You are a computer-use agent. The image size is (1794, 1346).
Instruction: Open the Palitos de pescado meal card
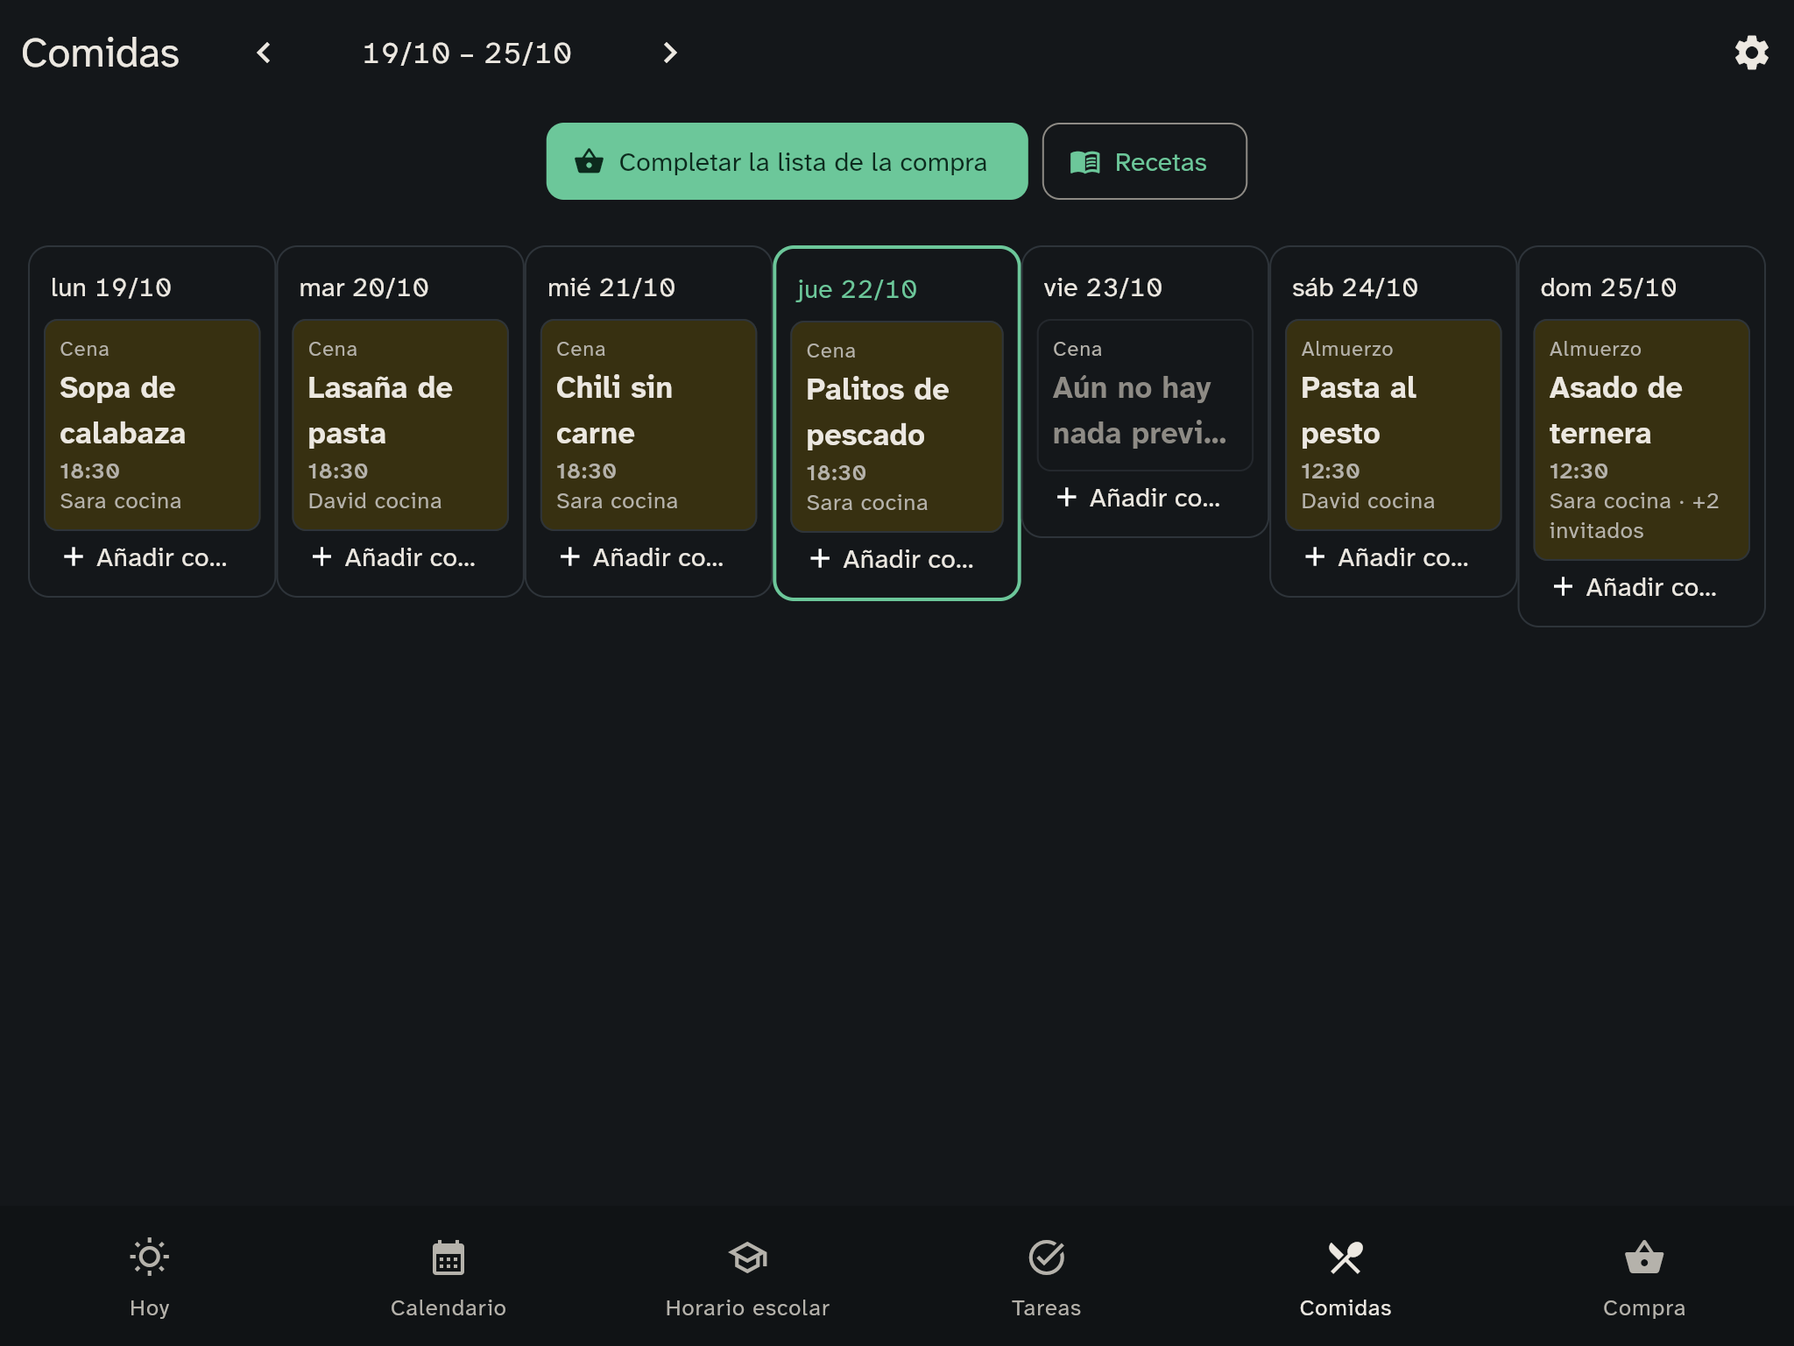coord(897,427)
